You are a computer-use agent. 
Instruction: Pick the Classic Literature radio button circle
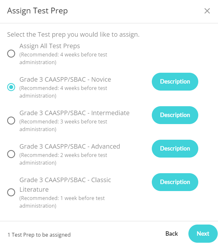(11, 192)
